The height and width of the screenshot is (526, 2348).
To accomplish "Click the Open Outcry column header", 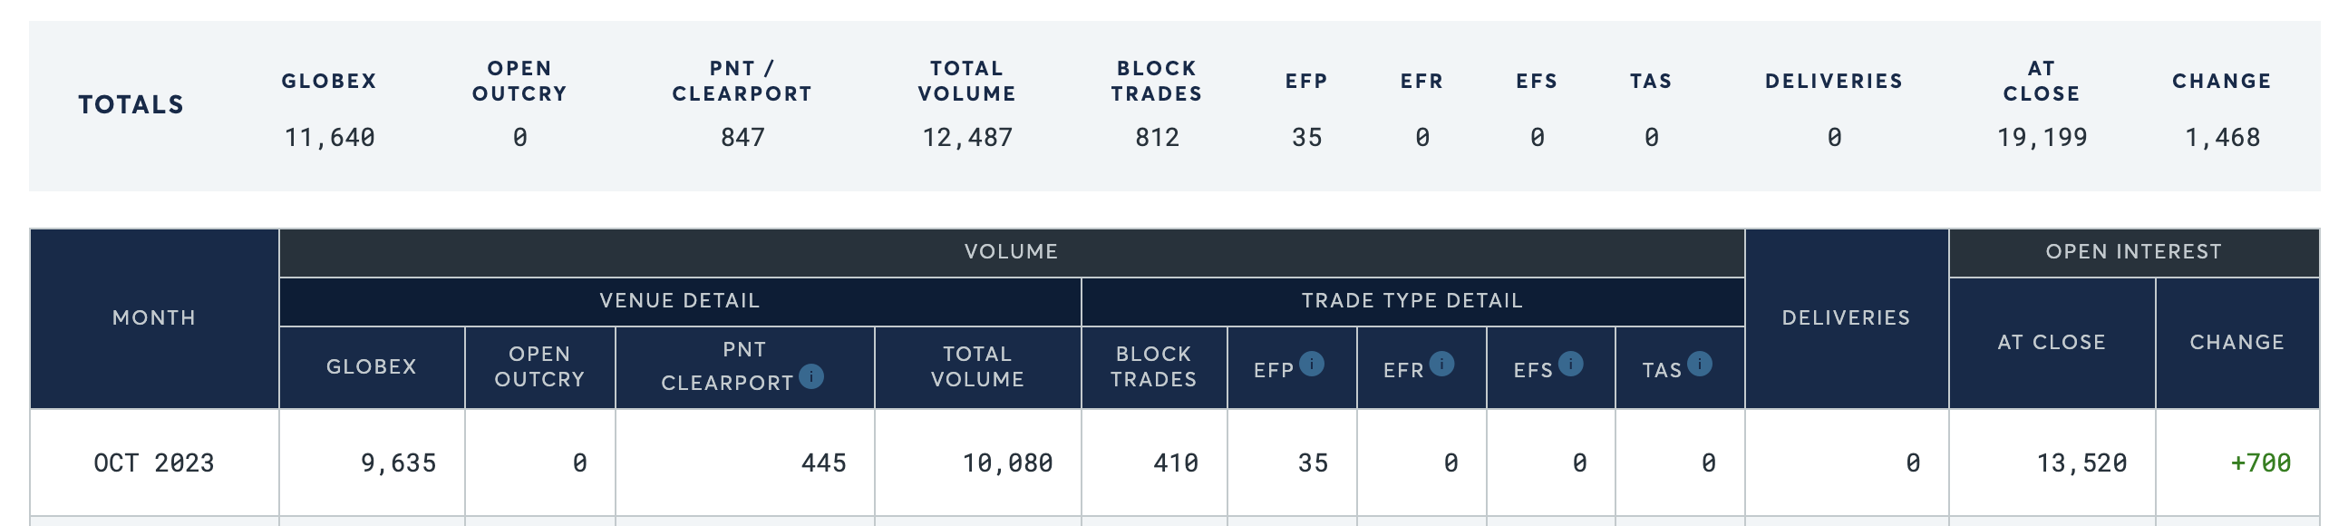I will coord(539,366).
